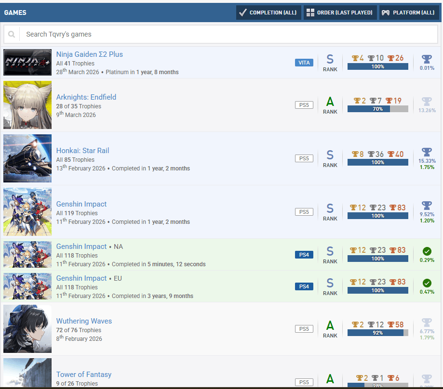Click the platinum trophy icon for Ninja Gaiden Σ2 Plus

click(427, 59)
